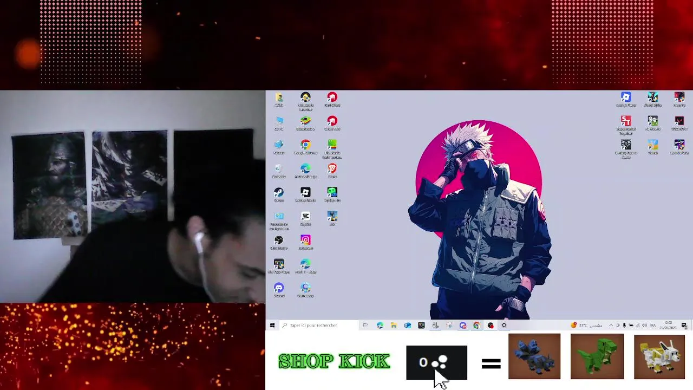Screen dimensions: 693x390
Task: Open File Explorer from the taskbar
Action: (394, 325)
